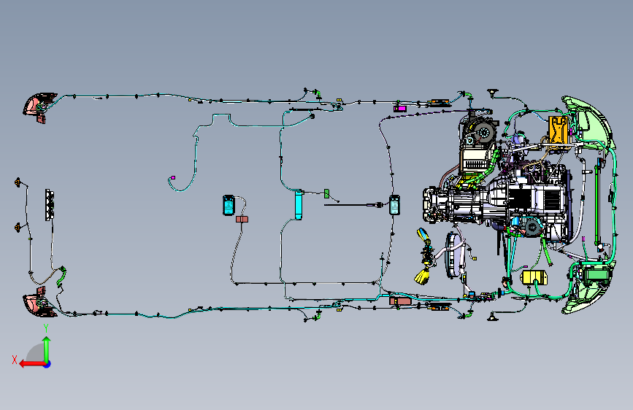The image size is (633, 410).
Task: Select the cyan module beside the salmon box
Action: point(229,206)
